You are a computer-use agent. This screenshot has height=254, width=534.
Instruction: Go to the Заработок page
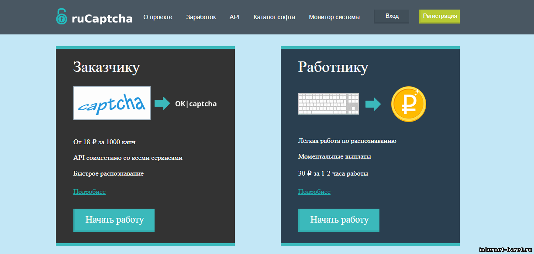click(201, 17)
